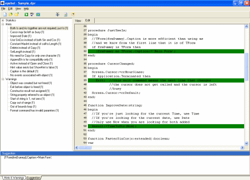This screenshot has width=250, height=180.
Task: Collapse the Hints tree node
Action: click(3, 24)
